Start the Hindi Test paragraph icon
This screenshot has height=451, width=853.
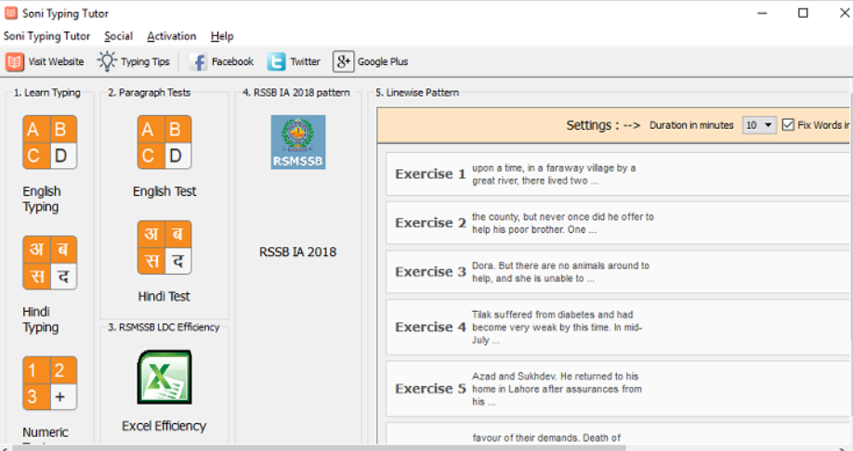(164, 247)
